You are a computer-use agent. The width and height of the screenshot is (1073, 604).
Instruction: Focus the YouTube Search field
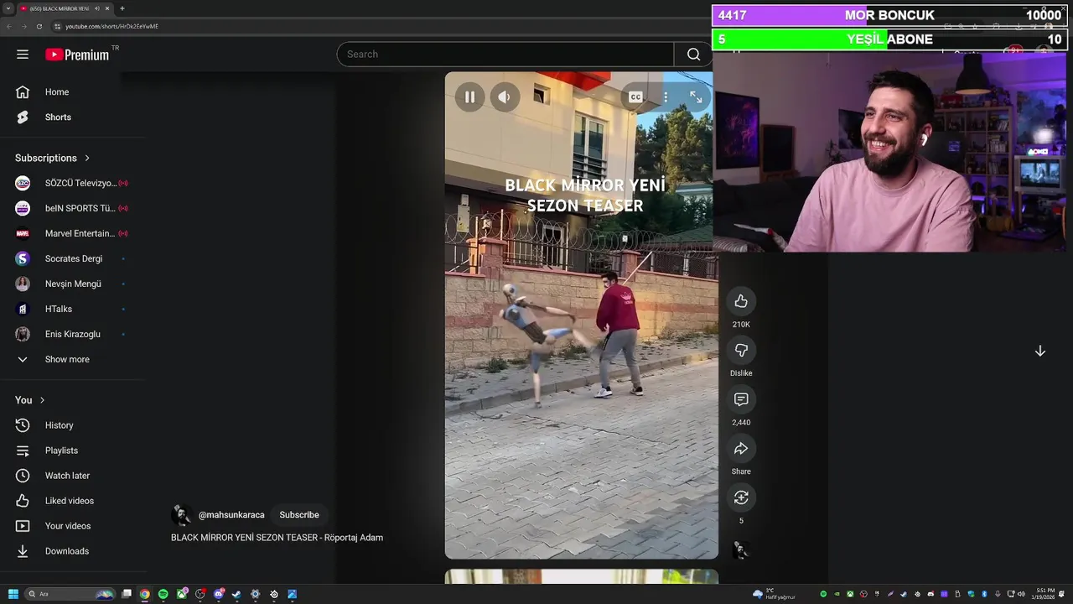pos(505,55)
